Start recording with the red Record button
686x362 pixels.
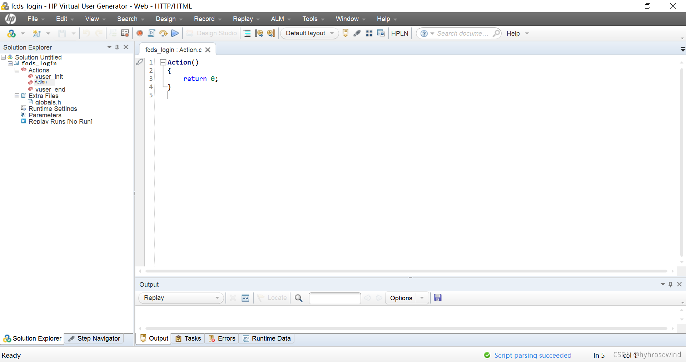pyautogui.click(x=140, y=33)
